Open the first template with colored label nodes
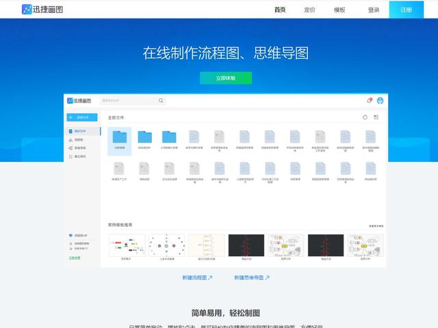The image size is (438, 328). [x=127, y=245]
